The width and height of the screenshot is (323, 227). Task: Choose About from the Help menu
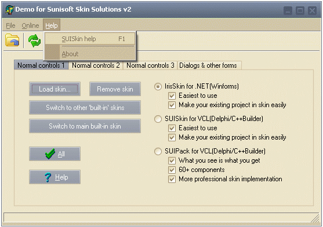pyautogui.click(x=90, y=54)
